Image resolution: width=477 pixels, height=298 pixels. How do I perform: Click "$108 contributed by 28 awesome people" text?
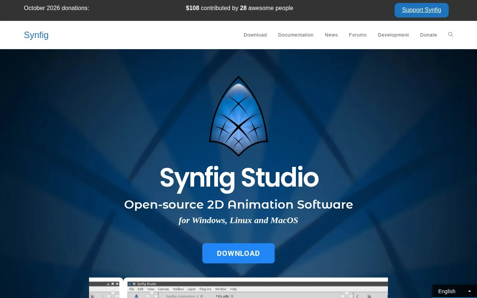point(240,8)
